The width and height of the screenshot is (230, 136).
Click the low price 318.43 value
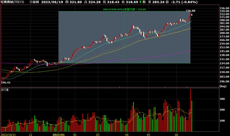click(x=113, y=2)
